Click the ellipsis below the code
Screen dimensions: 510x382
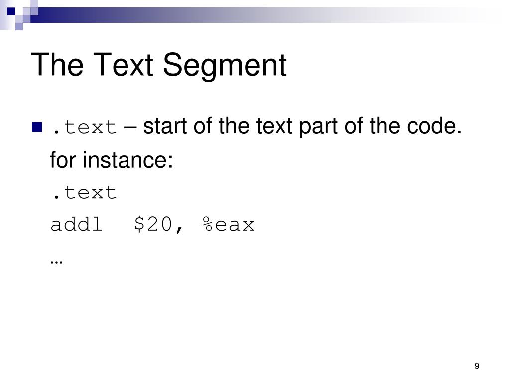pyautogui.click(x=56, y=262)
